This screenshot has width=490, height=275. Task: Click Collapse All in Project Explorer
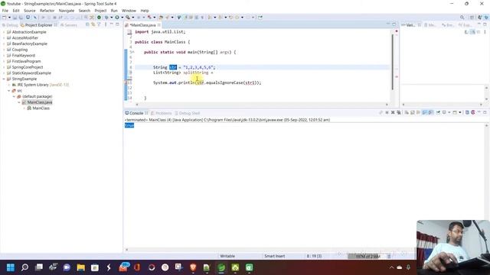[87, 24]
